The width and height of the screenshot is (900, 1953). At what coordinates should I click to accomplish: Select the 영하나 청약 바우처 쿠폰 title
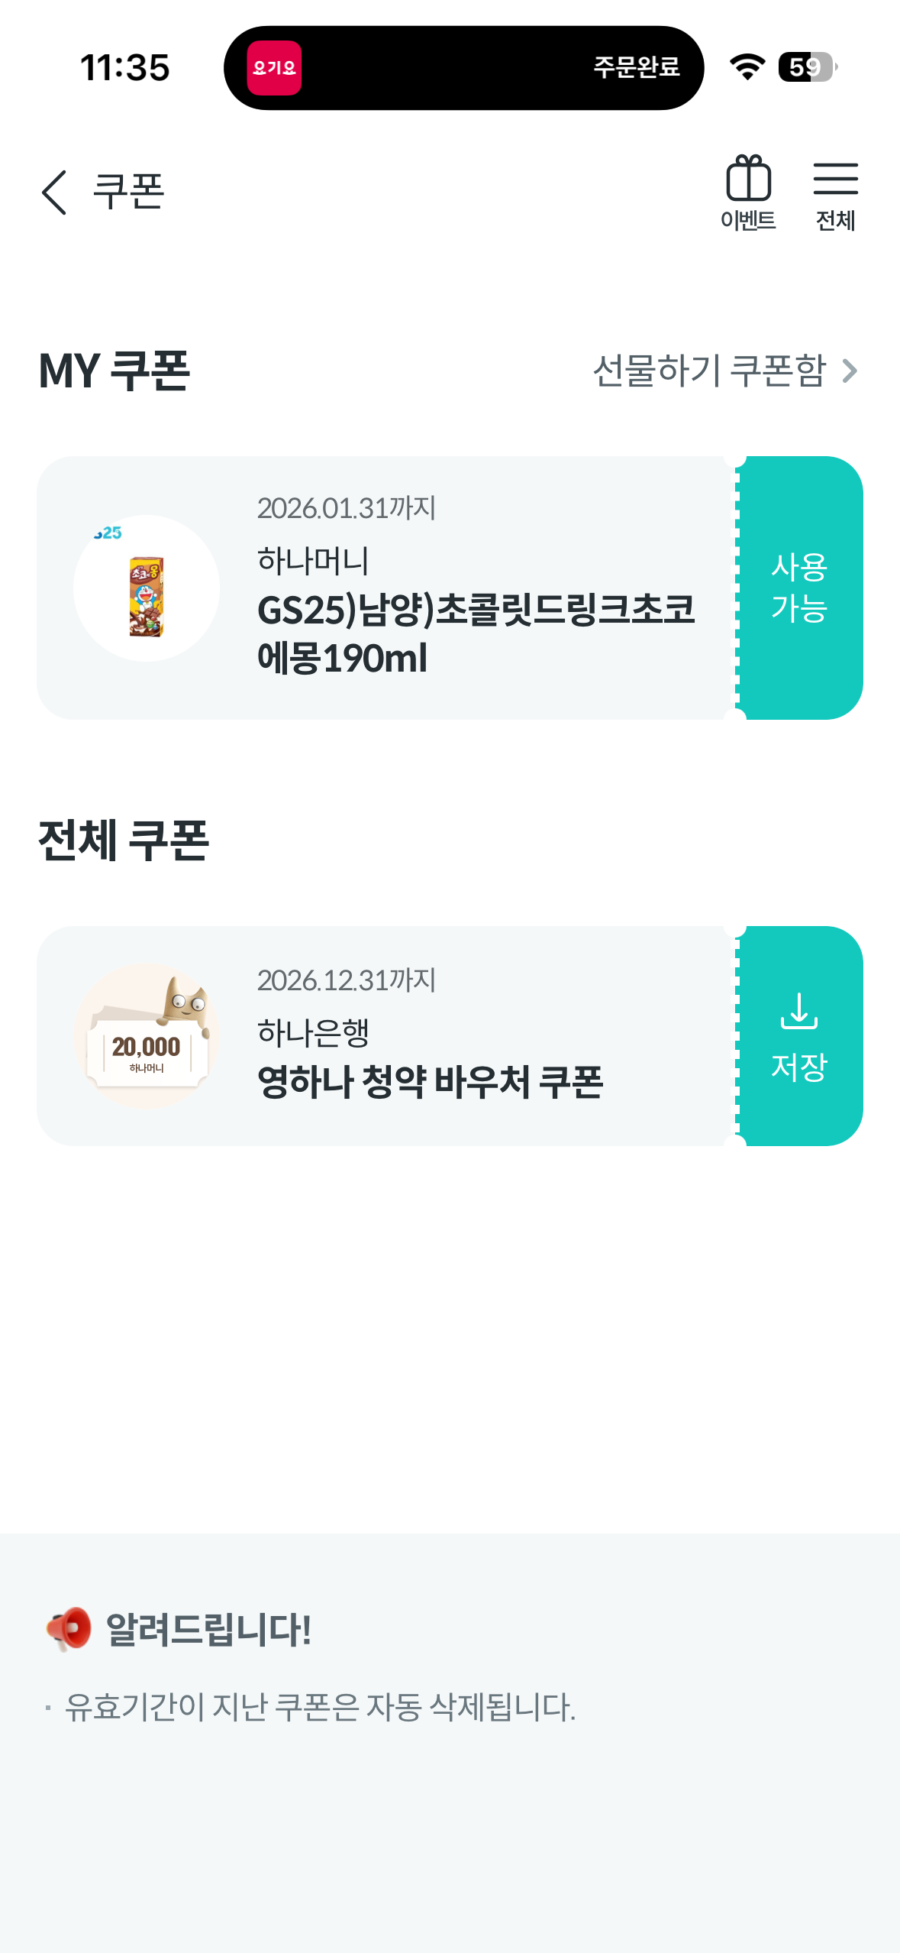point(431,1082)
